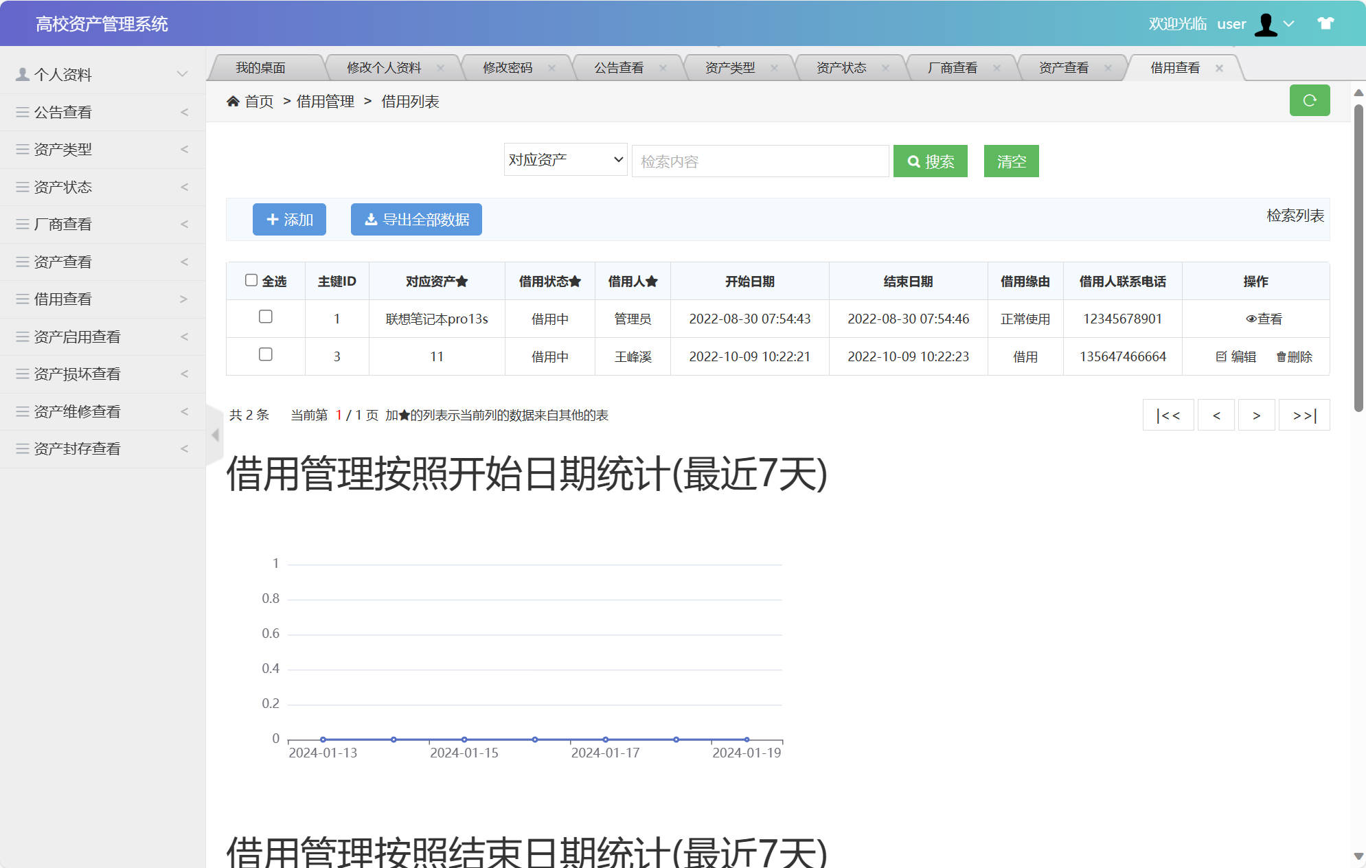Toggle the 全选 select-all checkbox
Image resolution: width=1366 pixels, height=868 pixels.
251,279
